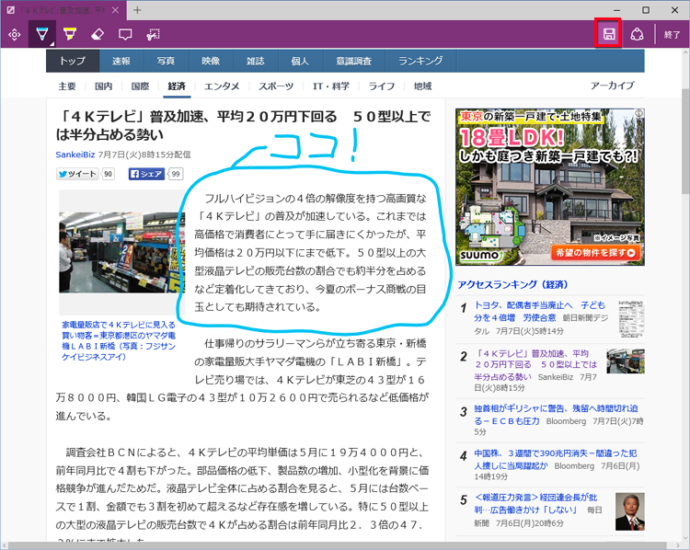
Task: Click the Facebook シェア button
Action: click(x=145, y=174)
